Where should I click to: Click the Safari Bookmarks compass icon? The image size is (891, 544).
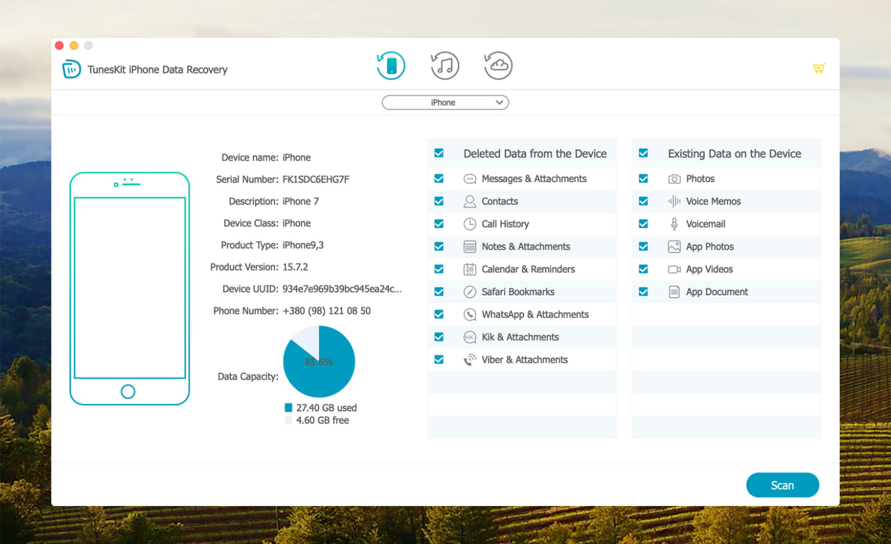pos(469,292)
